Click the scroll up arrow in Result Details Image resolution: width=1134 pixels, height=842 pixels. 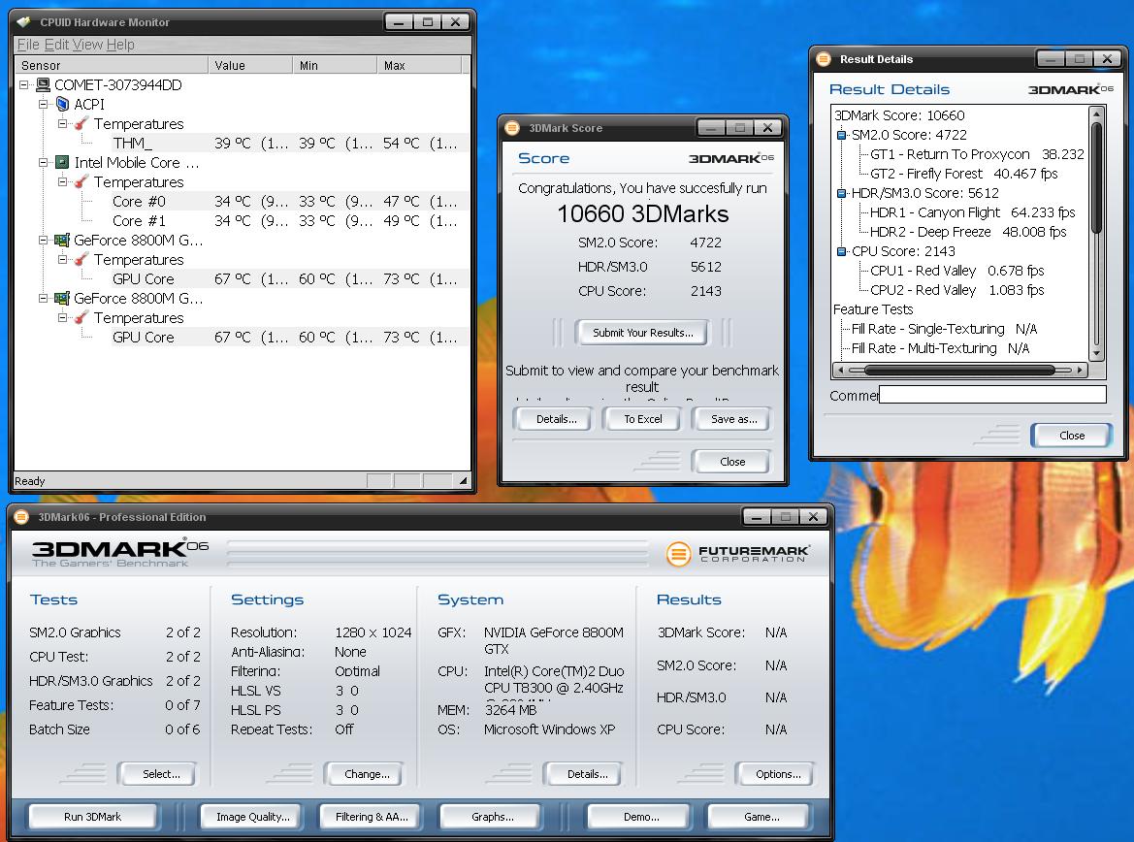(x=1096, y=113)
